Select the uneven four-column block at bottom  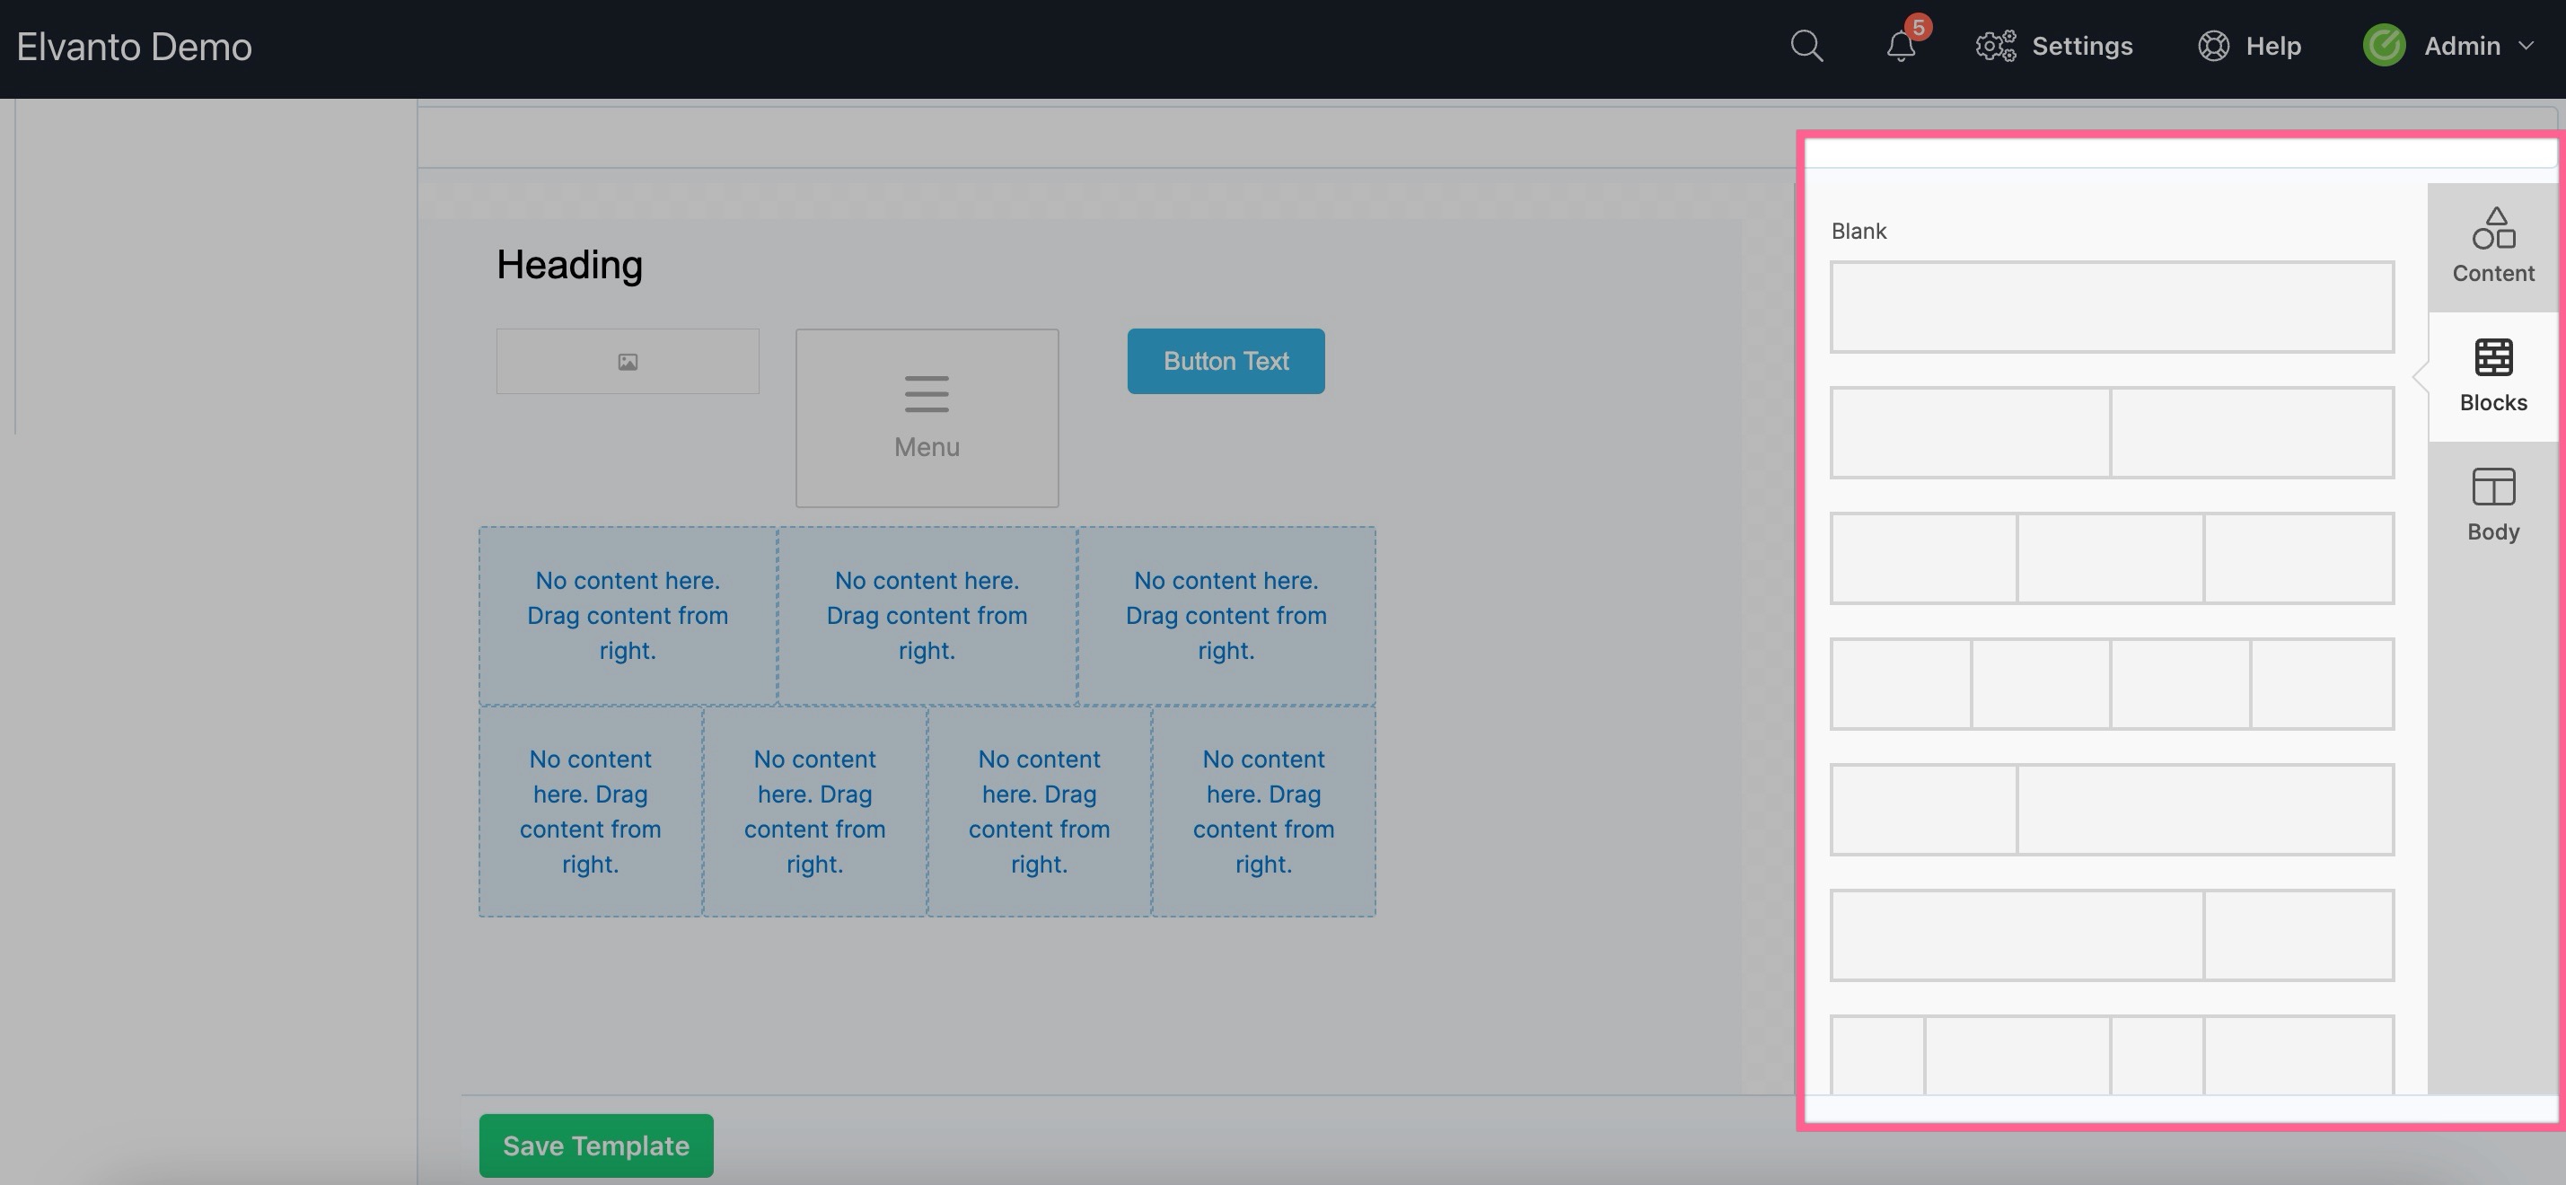coord(2112,1055)
